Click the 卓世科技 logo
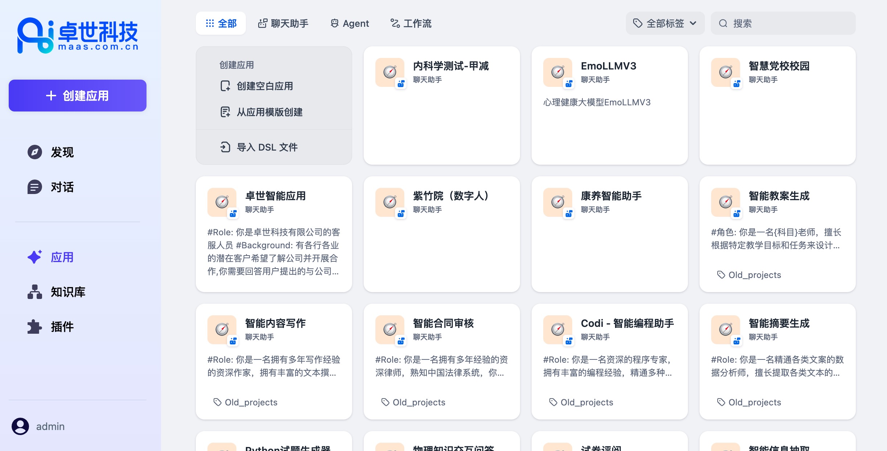The image size is (887, 451). [x=78, y=35]
